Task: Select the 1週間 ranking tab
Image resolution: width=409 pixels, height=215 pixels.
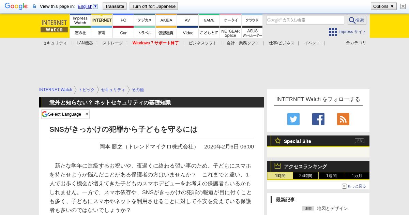Action: [x=331, y=176]
